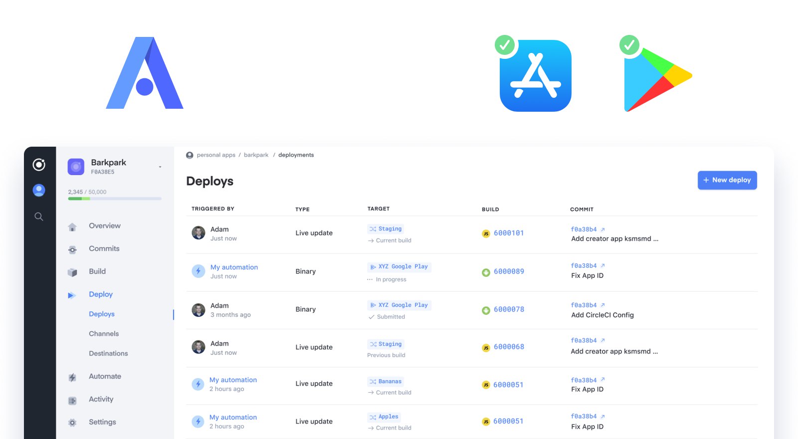Image resolution: width=798 pixels, height=439 pixels.
Task: Click the breadcrumb user icon before personal apps
Action: (x=190, y=155)
